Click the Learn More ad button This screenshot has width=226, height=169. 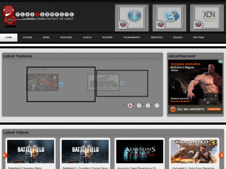(x=214, y=109)
